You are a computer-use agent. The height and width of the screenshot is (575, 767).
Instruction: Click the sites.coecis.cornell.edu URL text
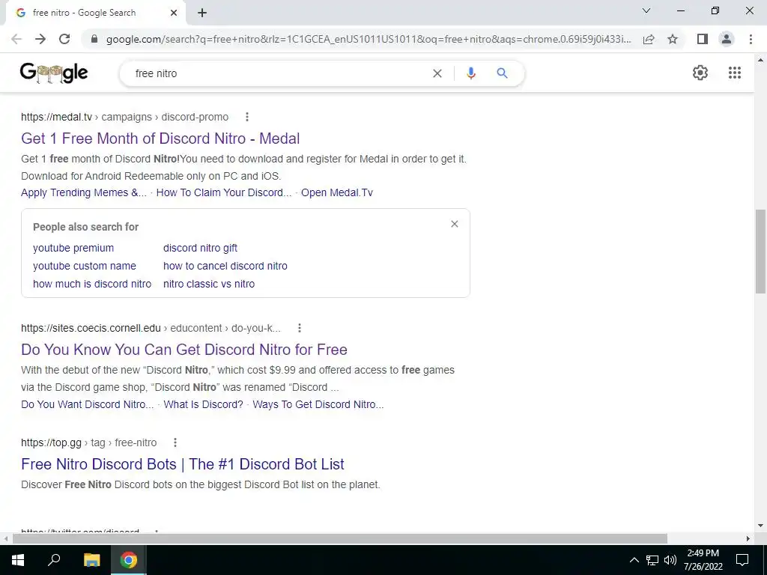[x=151, y=328]
